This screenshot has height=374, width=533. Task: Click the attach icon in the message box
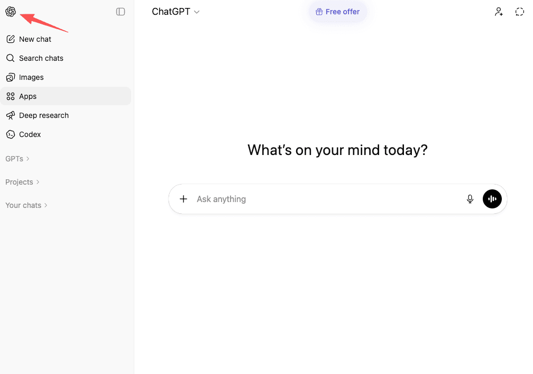[x=183, y=199]
